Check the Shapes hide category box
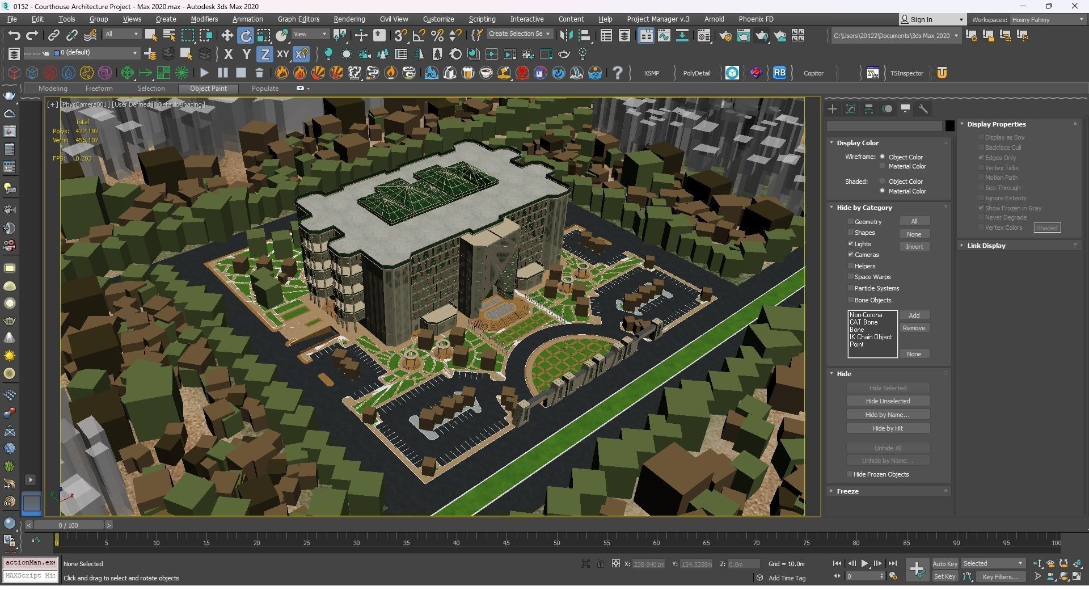The width and height of the screenshot is (1089, 590). (851, 233)
